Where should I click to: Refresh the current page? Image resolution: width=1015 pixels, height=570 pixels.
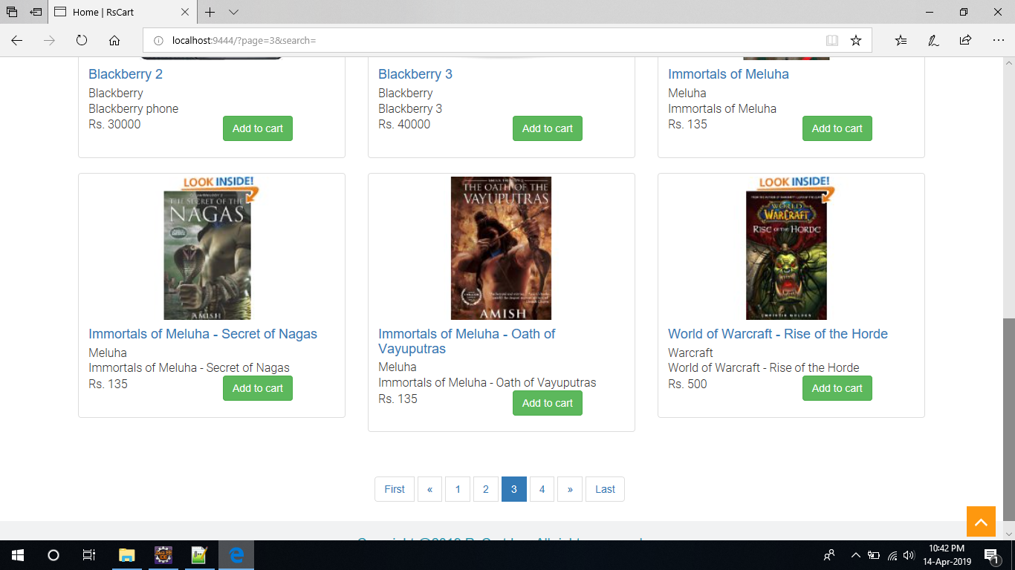point(82,40)
